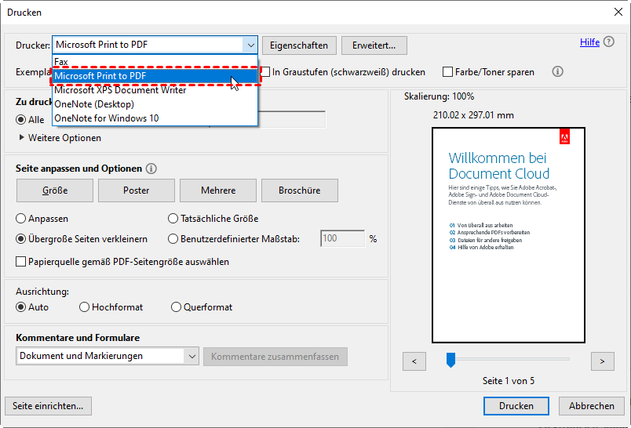Viewport: 631px width, 428px height.
Task: Click the info icon beside Farbe/Toner sparen
Action: (x=557, y=71)
